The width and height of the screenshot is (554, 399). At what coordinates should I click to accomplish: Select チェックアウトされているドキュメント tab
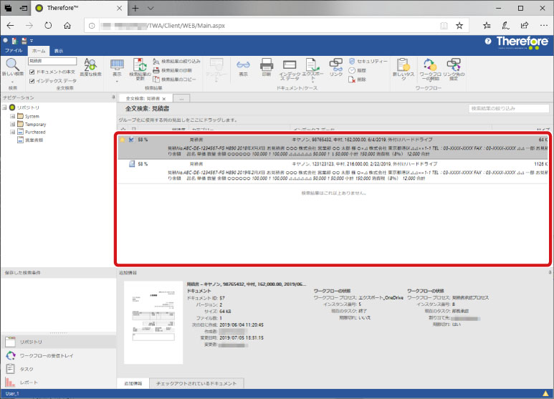click(x=196, y=384)
